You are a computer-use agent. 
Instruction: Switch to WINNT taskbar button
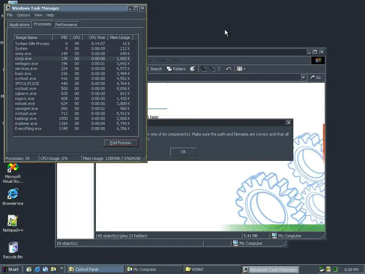(x=212, y=269)
